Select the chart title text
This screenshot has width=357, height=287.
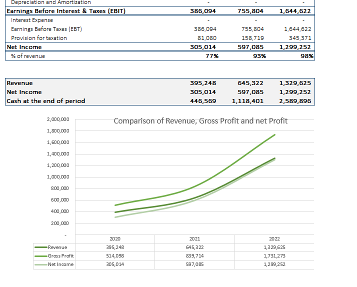pos(200,121)
